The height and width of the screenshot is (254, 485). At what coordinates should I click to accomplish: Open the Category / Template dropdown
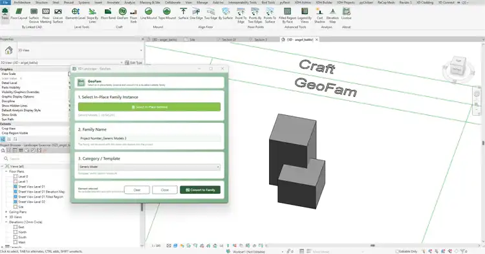click(149, 167)
